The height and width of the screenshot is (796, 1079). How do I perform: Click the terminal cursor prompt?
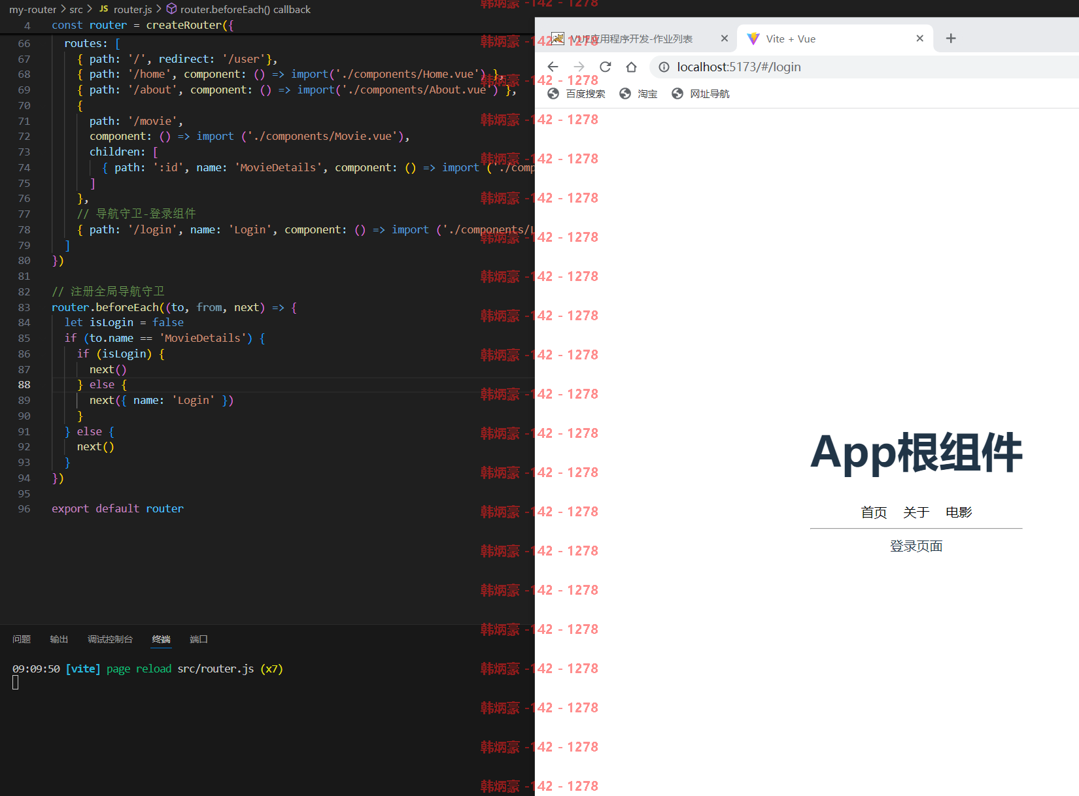coord(15,683)
